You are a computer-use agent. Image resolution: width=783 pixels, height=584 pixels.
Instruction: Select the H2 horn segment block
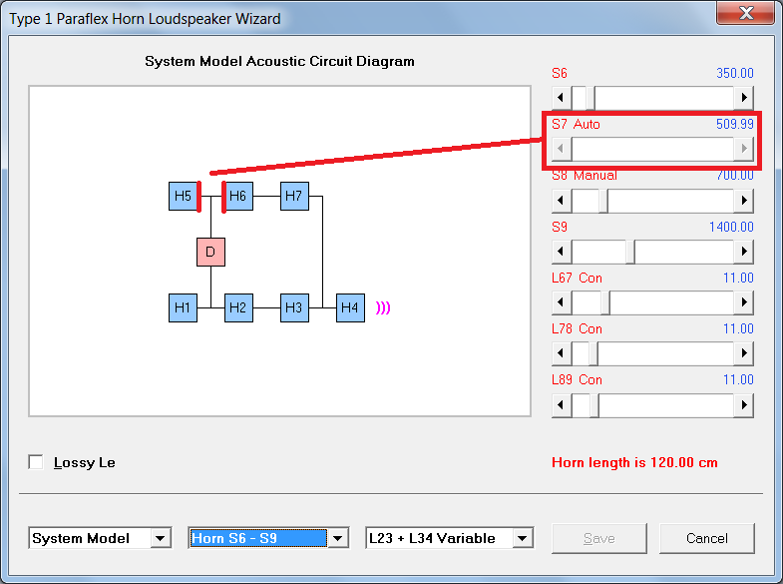(238, 308)
